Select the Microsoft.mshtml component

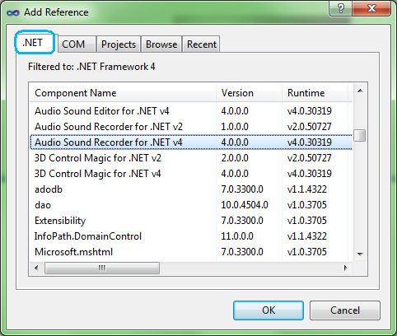coord(191,252)
